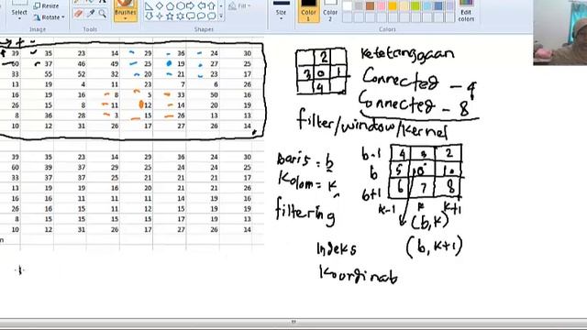Click the webcam video thumbnail
The height and width of the screenshot is (330, 587).
(x=560, y=33)
